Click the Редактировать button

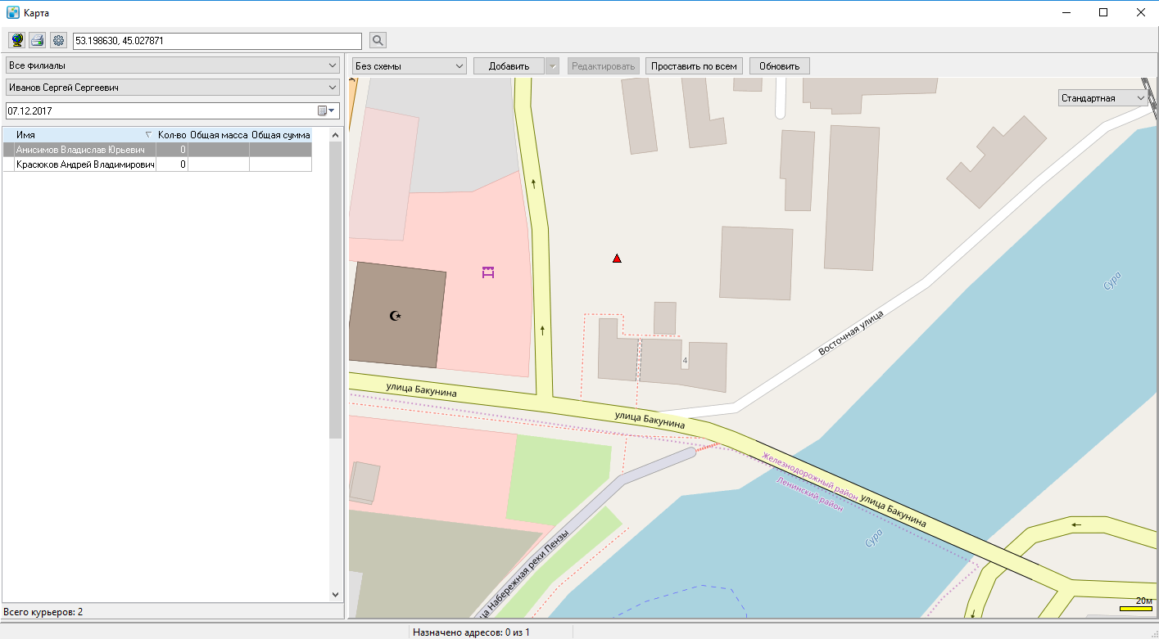point(603,66)
